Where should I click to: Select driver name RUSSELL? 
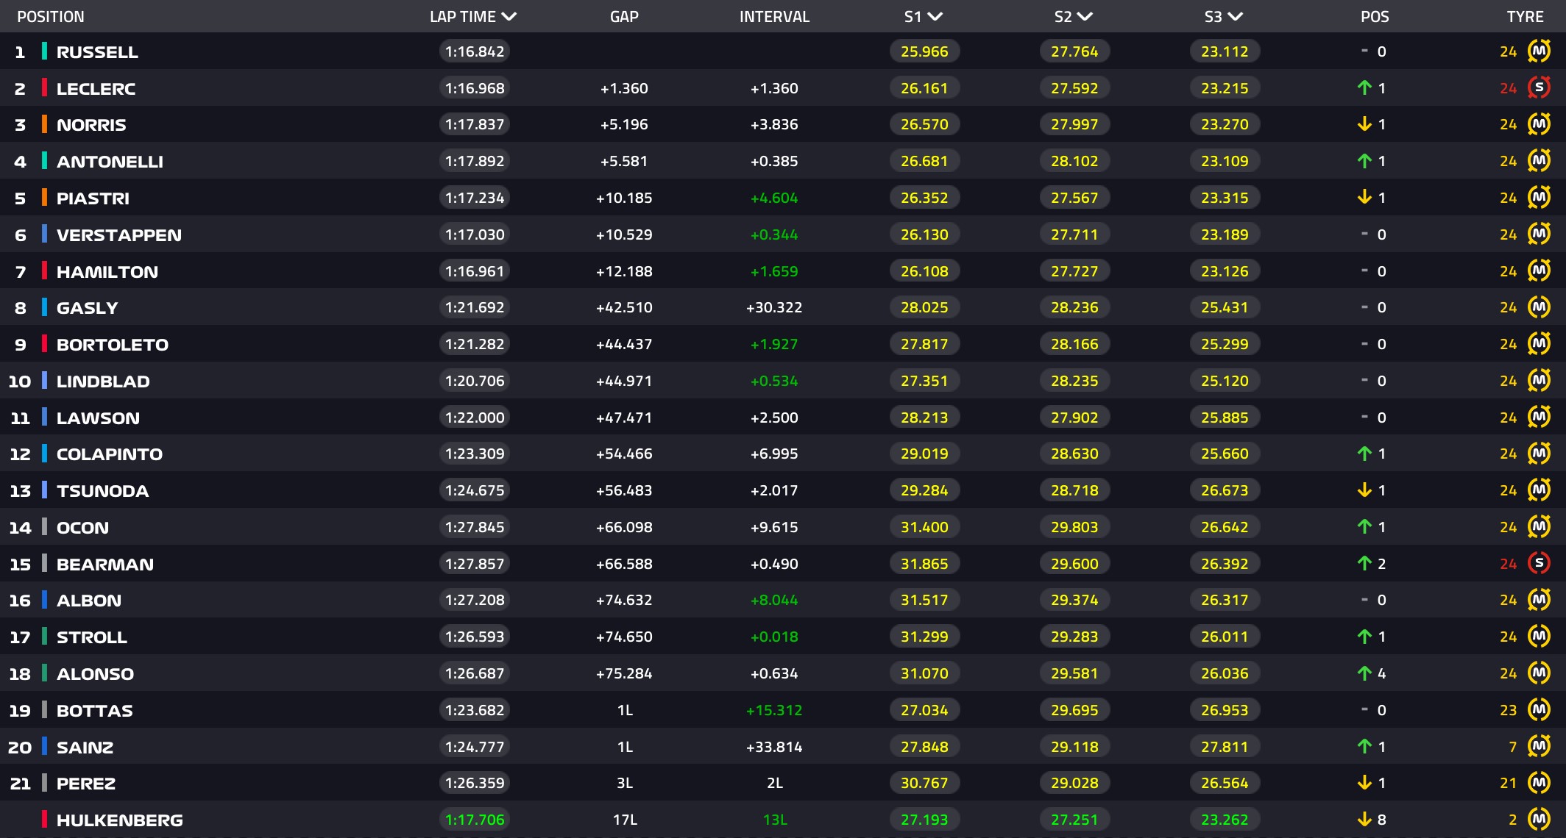(x=97, y=52)
